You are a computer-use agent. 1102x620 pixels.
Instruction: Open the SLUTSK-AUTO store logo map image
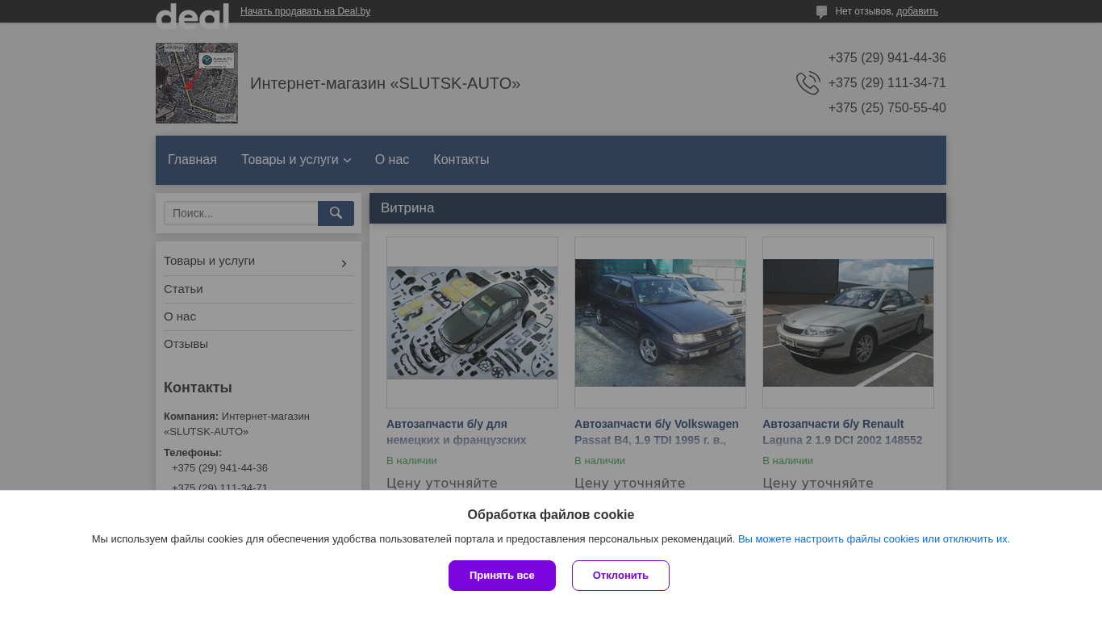tap(197, 83)
